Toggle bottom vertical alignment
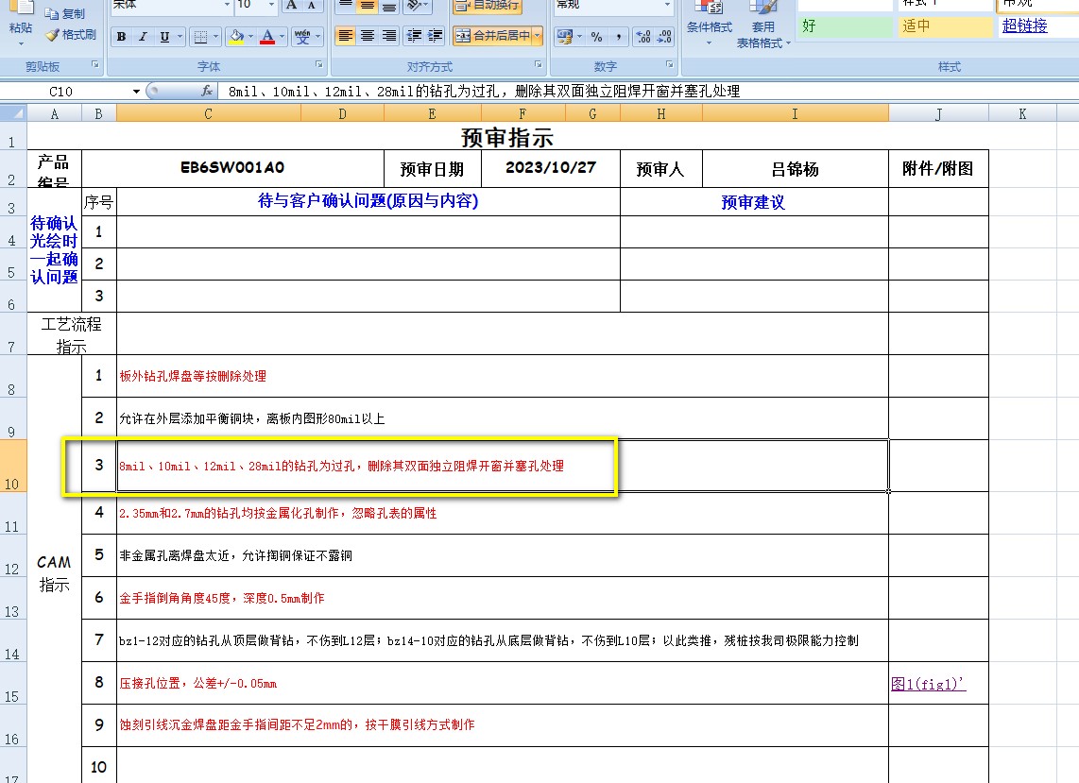 point(389,6)
